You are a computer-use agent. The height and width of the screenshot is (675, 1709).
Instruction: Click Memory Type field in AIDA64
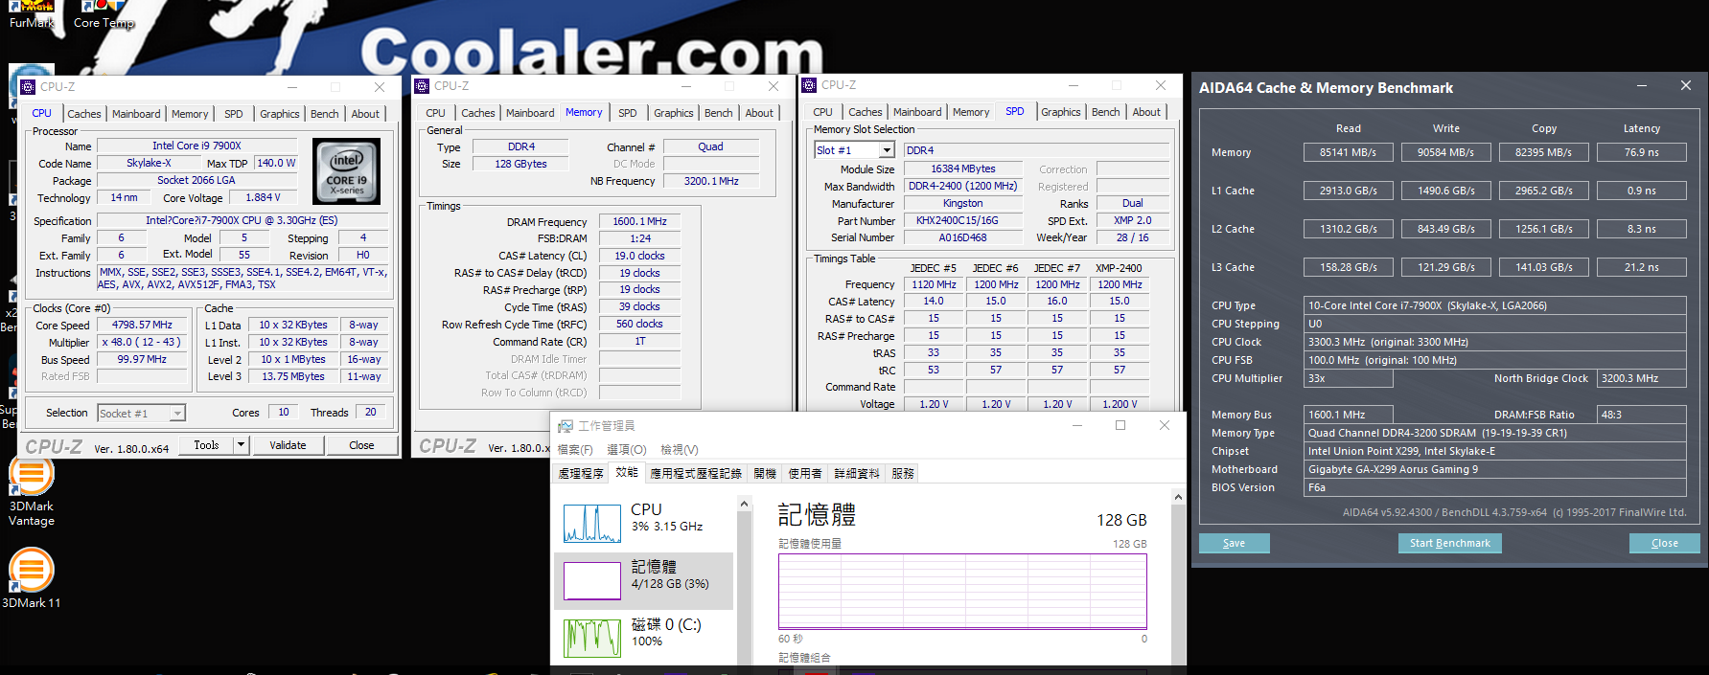point(1495,433)
